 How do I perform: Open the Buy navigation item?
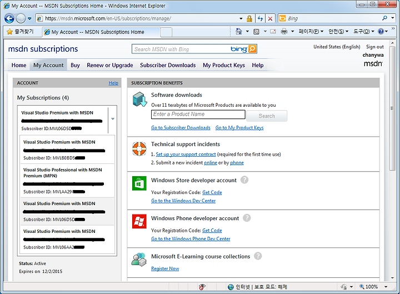[75, 66]
